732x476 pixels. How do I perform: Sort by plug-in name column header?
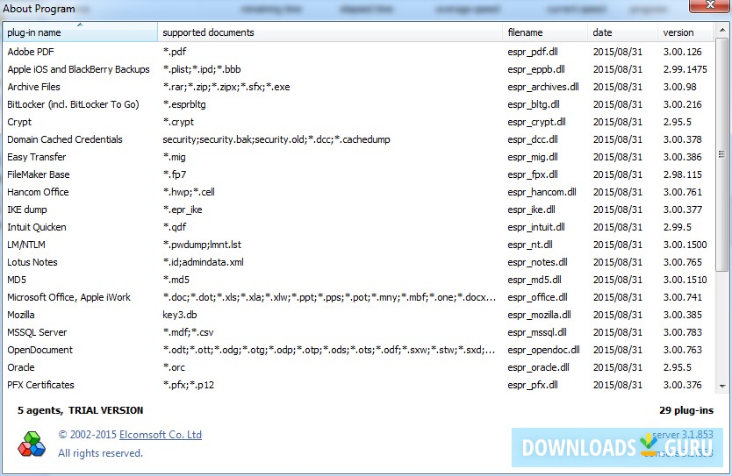[x=80, y=32]
